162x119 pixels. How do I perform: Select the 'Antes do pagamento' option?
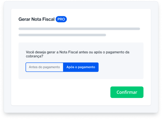click(44, 67)
